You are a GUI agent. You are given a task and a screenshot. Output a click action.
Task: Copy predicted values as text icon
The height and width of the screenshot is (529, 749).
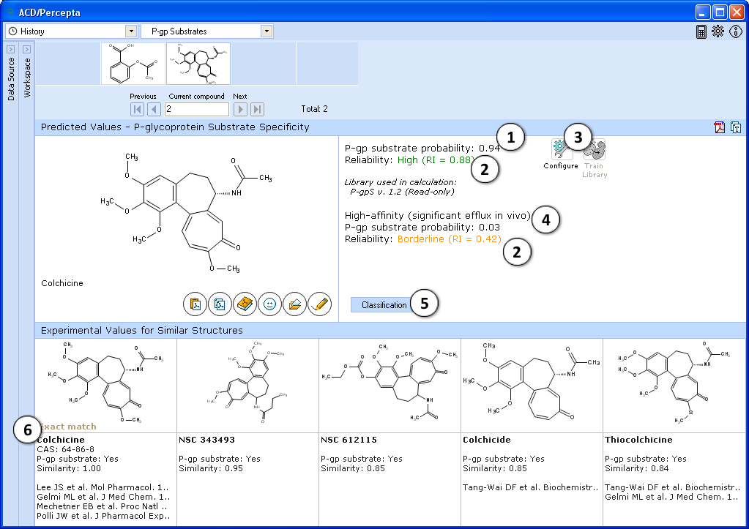pyautogui.click(x=736, y=127)
